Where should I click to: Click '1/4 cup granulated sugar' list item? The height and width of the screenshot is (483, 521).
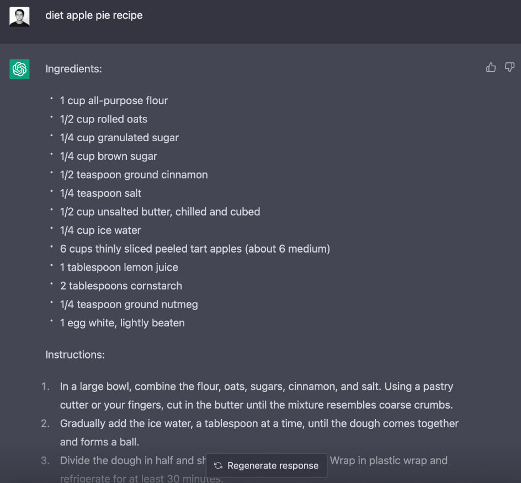click(119, 138)
